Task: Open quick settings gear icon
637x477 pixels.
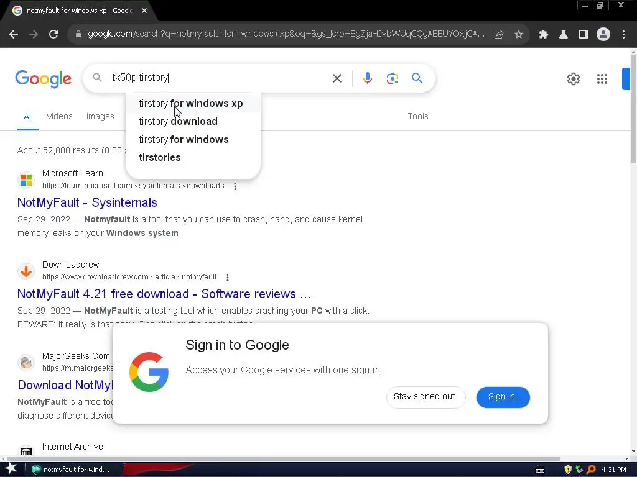Action: click(x=573, y=79)
